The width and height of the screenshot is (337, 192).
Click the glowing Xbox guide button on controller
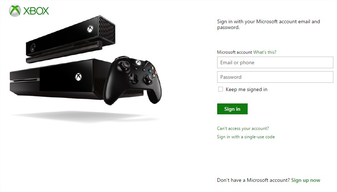[x=138, y=62]
